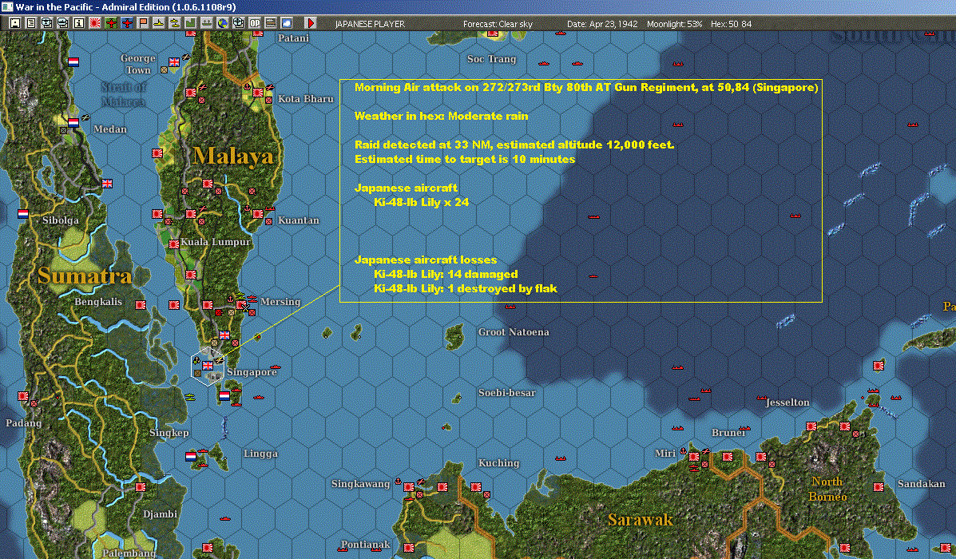The height and width of the screenshot is (559, 956).
Task: Click the Soc Trang label
Action: 491,59
